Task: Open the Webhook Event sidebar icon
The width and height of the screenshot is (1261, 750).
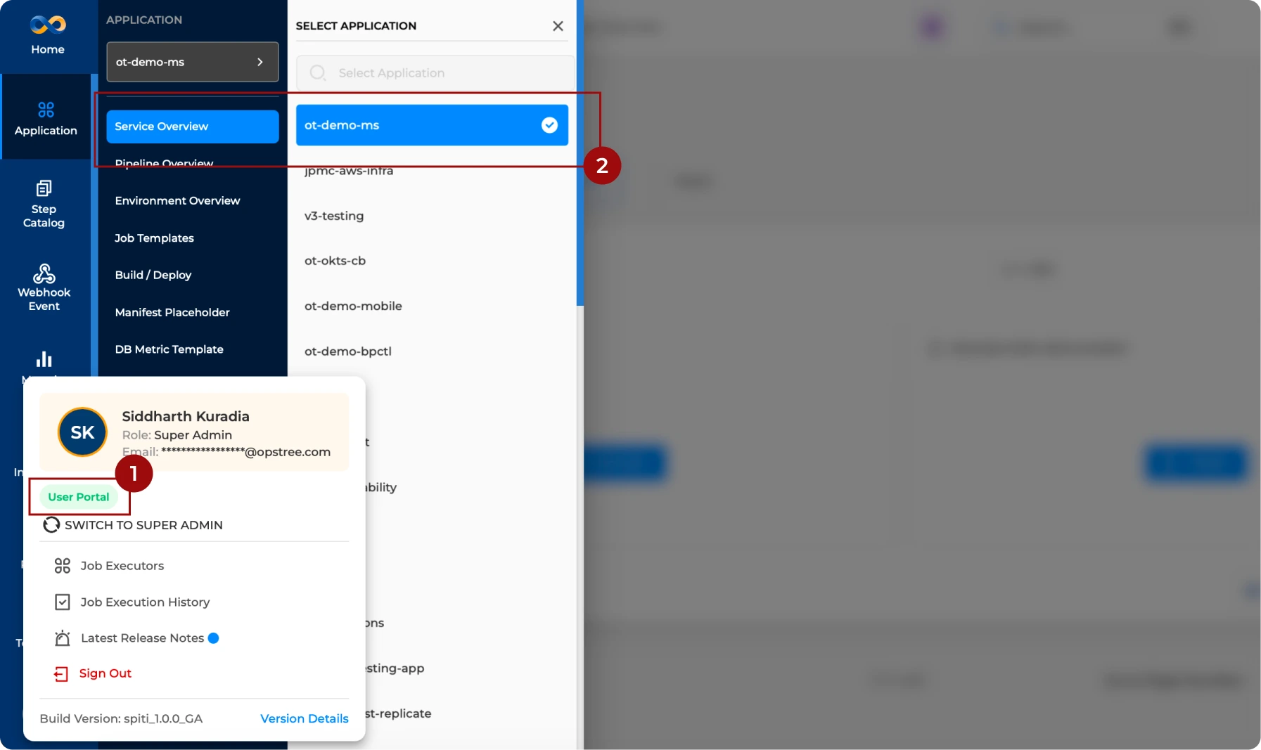Action: coord(44,273)
